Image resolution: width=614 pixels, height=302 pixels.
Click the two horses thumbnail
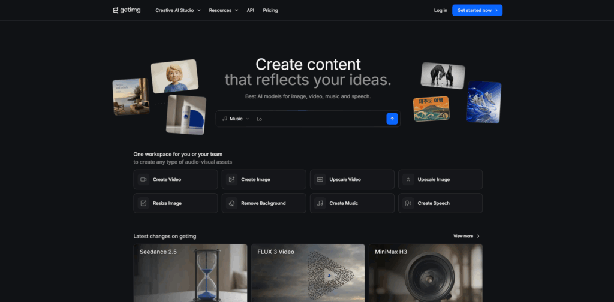pos(443,75)
